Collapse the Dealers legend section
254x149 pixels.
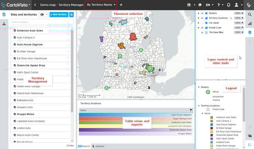click(x=199, y=87)
